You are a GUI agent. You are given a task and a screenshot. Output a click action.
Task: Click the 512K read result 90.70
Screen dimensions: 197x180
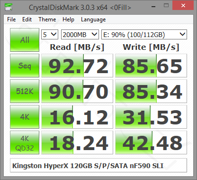pyautogui.click(x=77, y=91)
